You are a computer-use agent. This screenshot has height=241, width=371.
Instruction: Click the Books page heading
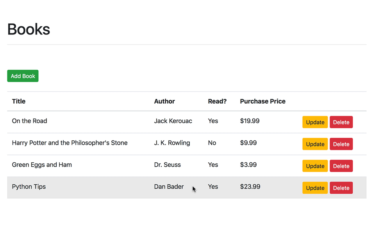[x=29, y=29]
